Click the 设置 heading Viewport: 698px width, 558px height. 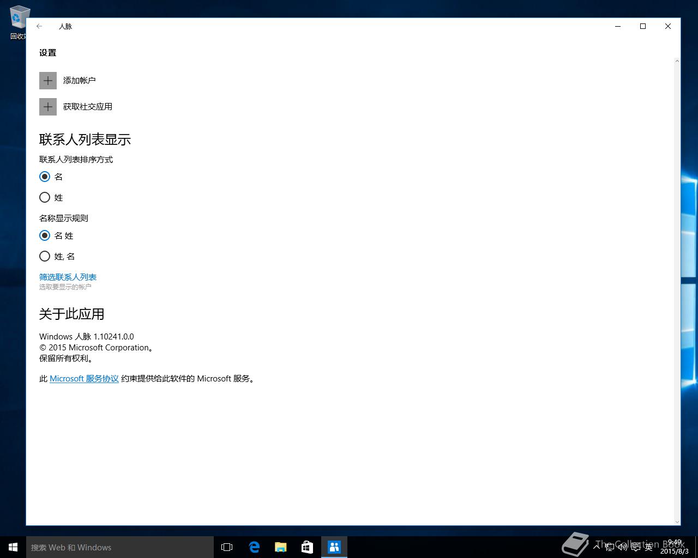48,53
